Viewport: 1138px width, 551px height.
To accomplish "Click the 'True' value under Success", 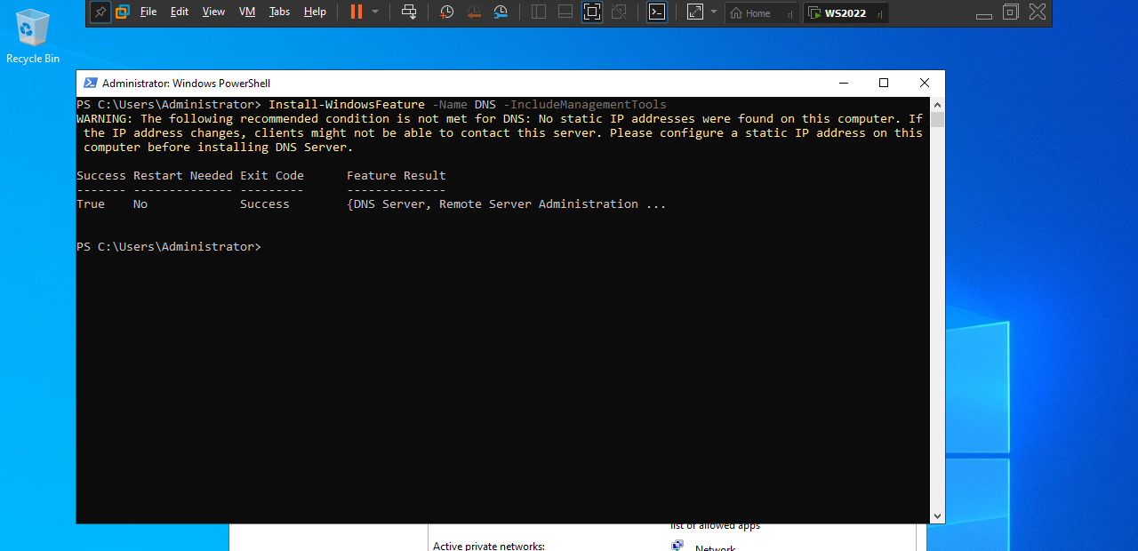I will (91, 204).
